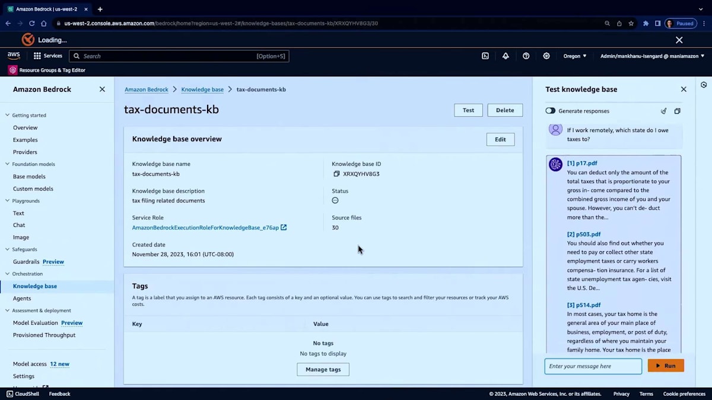Open the AmazonBedrockExecutionRoleForKnowledgeBase_e76ap link
712x400 pixels.
(x=205, y=228)
